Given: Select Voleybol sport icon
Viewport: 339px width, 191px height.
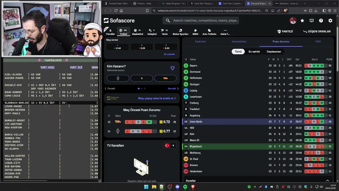Looking at the screenshot, I should tap(152, 32).
